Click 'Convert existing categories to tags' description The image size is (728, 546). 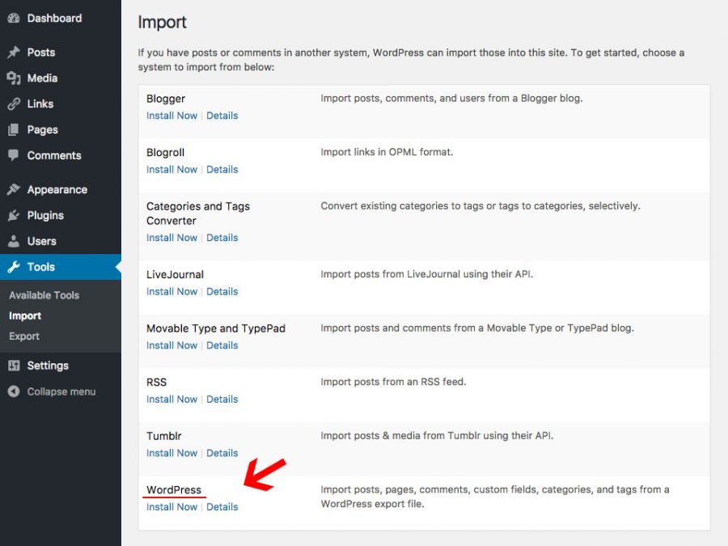tap(480, 205)
